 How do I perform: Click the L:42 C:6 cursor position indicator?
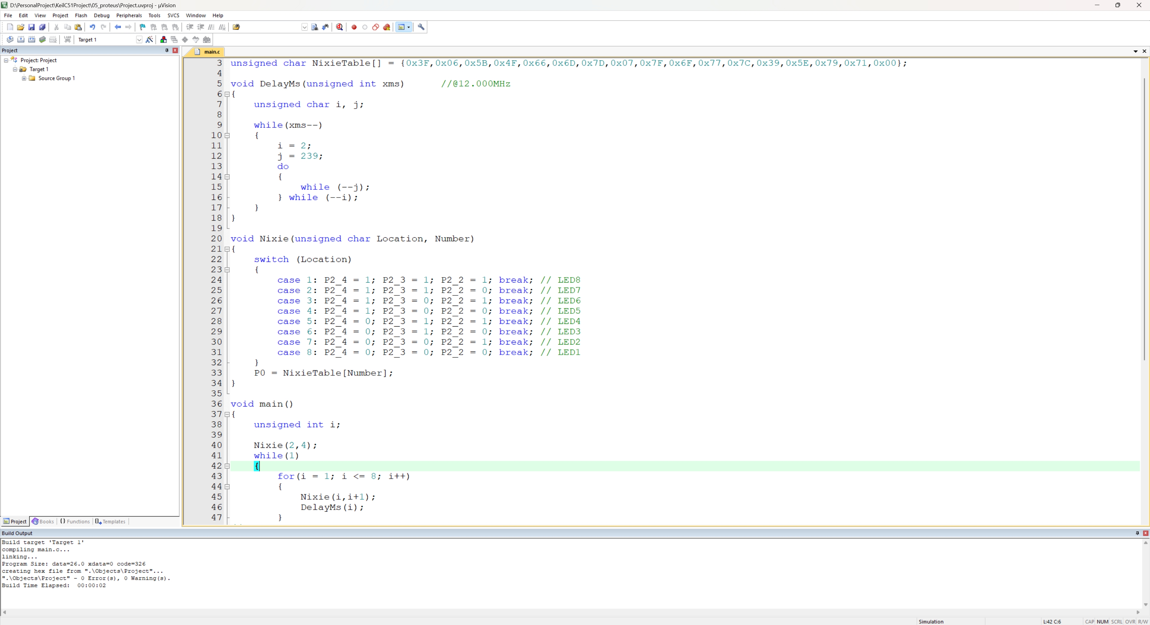click(1052, 621)
